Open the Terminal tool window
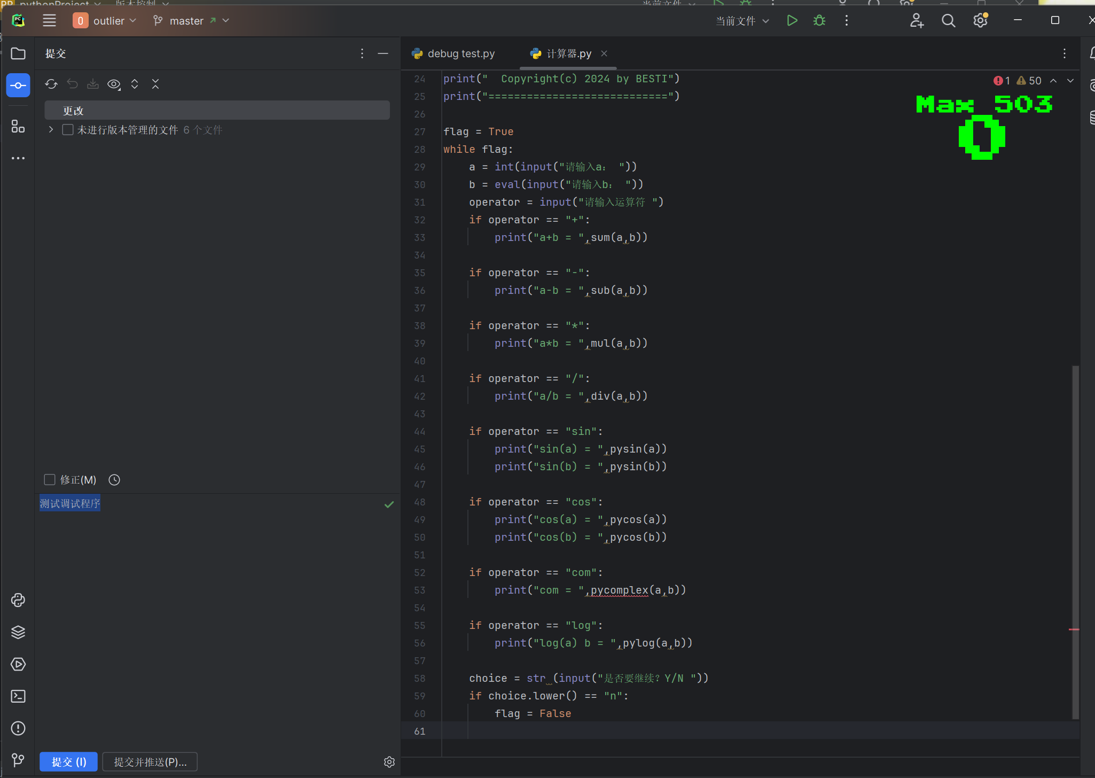 pyautogui.click(x=18, y=696)
